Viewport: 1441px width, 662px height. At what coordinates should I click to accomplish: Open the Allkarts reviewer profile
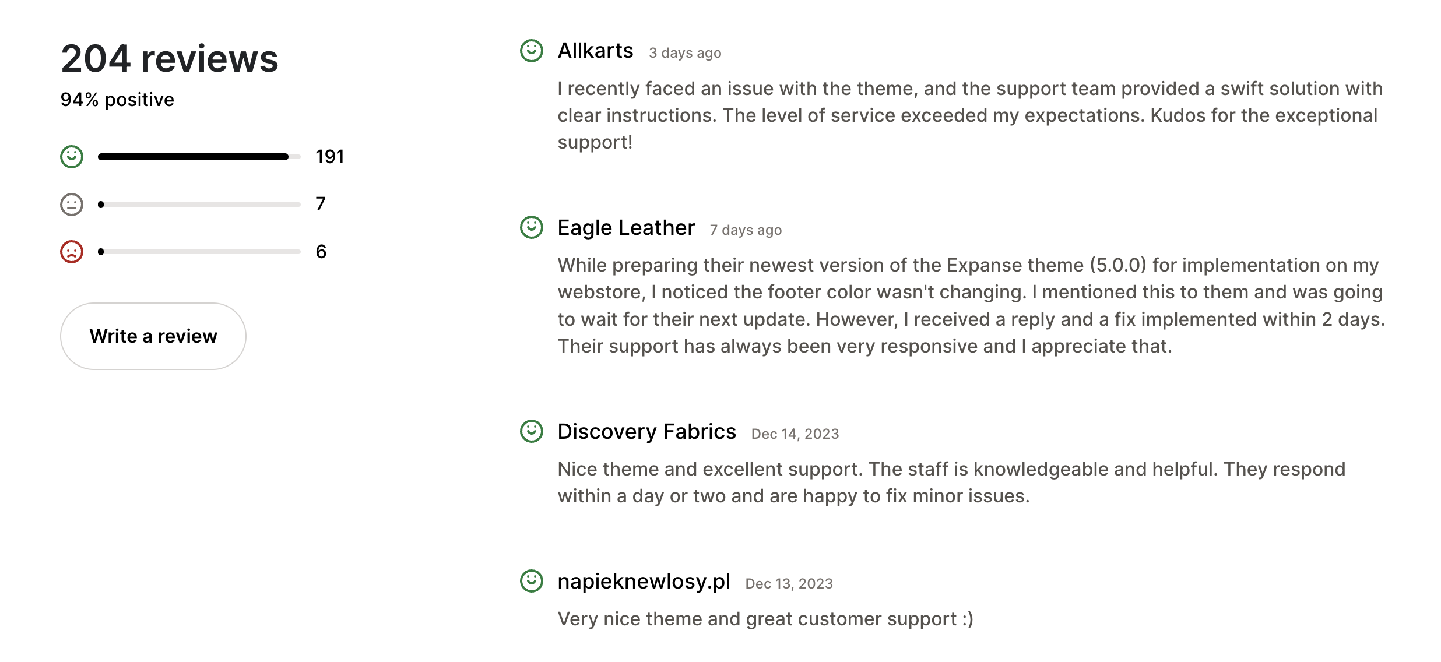pos(595,51)
